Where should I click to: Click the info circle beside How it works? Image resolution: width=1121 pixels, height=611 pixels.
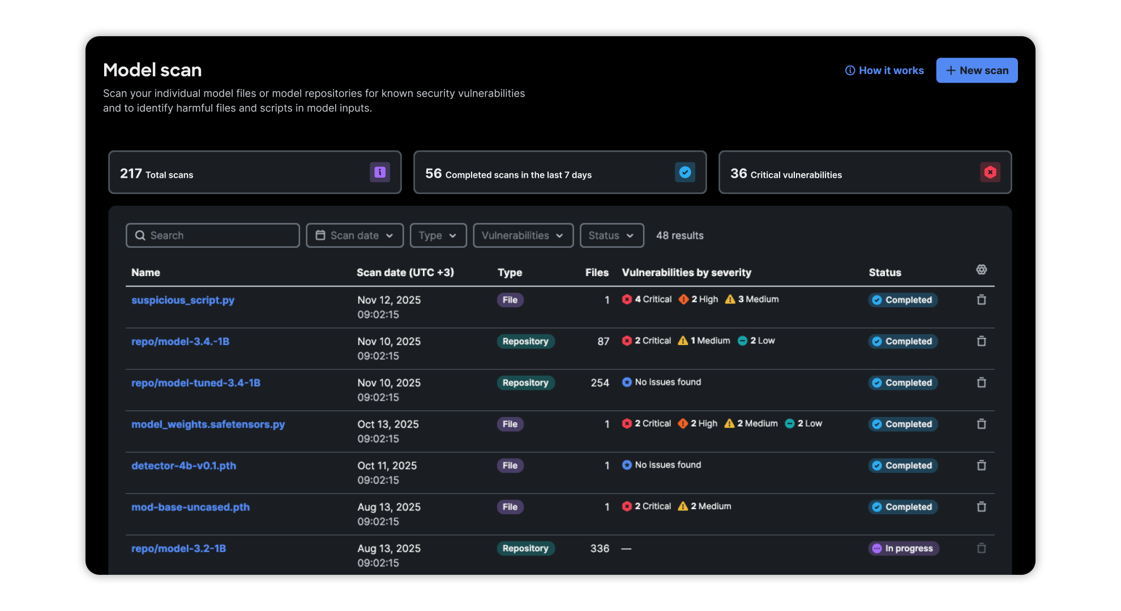click(x=850, y=70)
